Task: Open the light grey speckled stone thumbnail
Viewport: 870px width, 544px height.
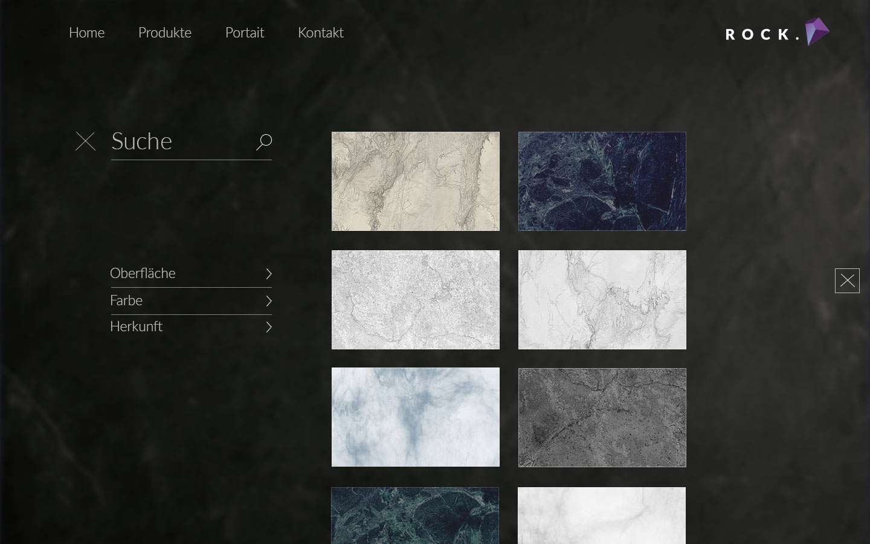Action: click(416, 300)
